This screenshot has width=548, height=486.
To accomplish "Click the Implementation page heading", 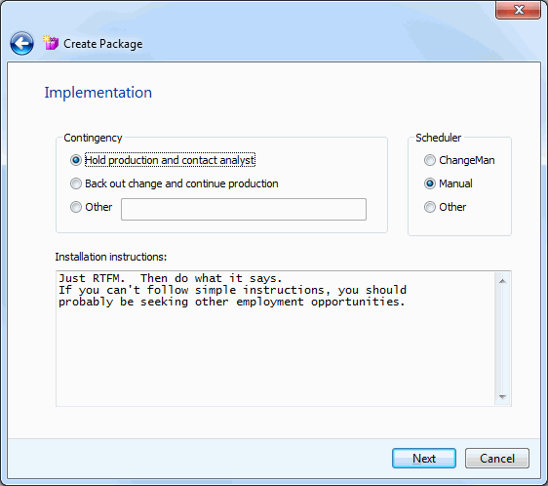I will (98, 93).
